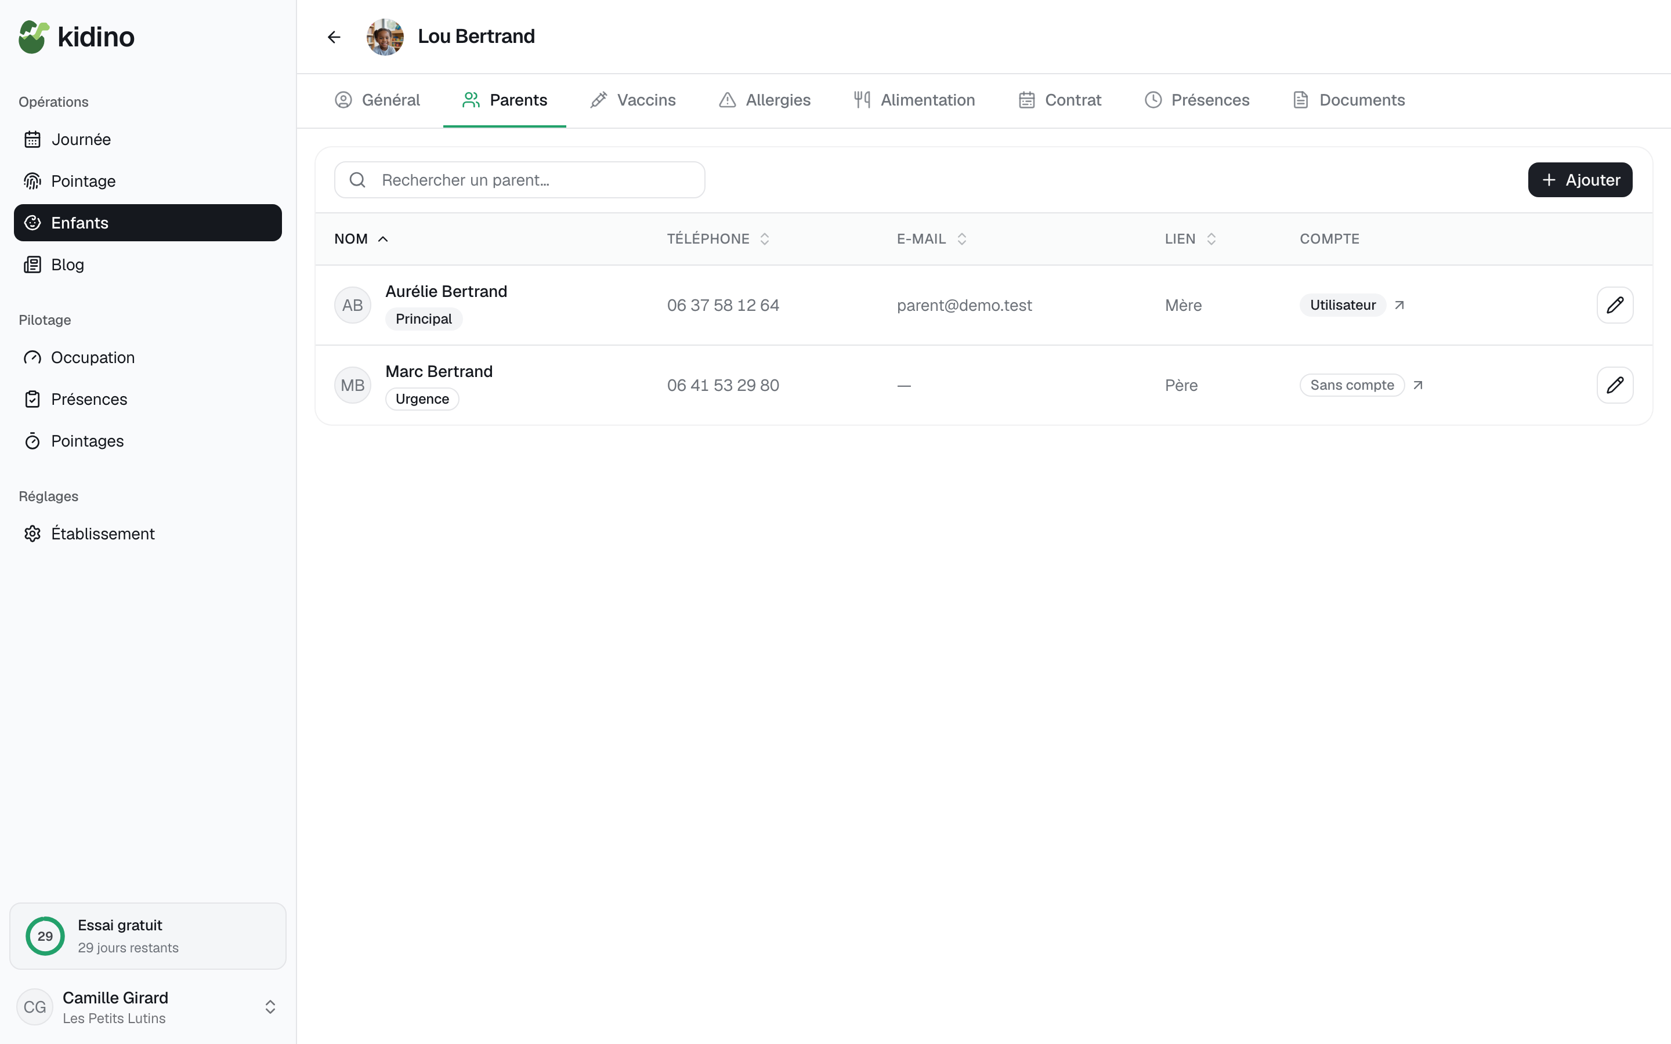Screen dimensions: 1671x1044
Task: Open the arrow link next to Sans compte
Action: (1417, 385)
